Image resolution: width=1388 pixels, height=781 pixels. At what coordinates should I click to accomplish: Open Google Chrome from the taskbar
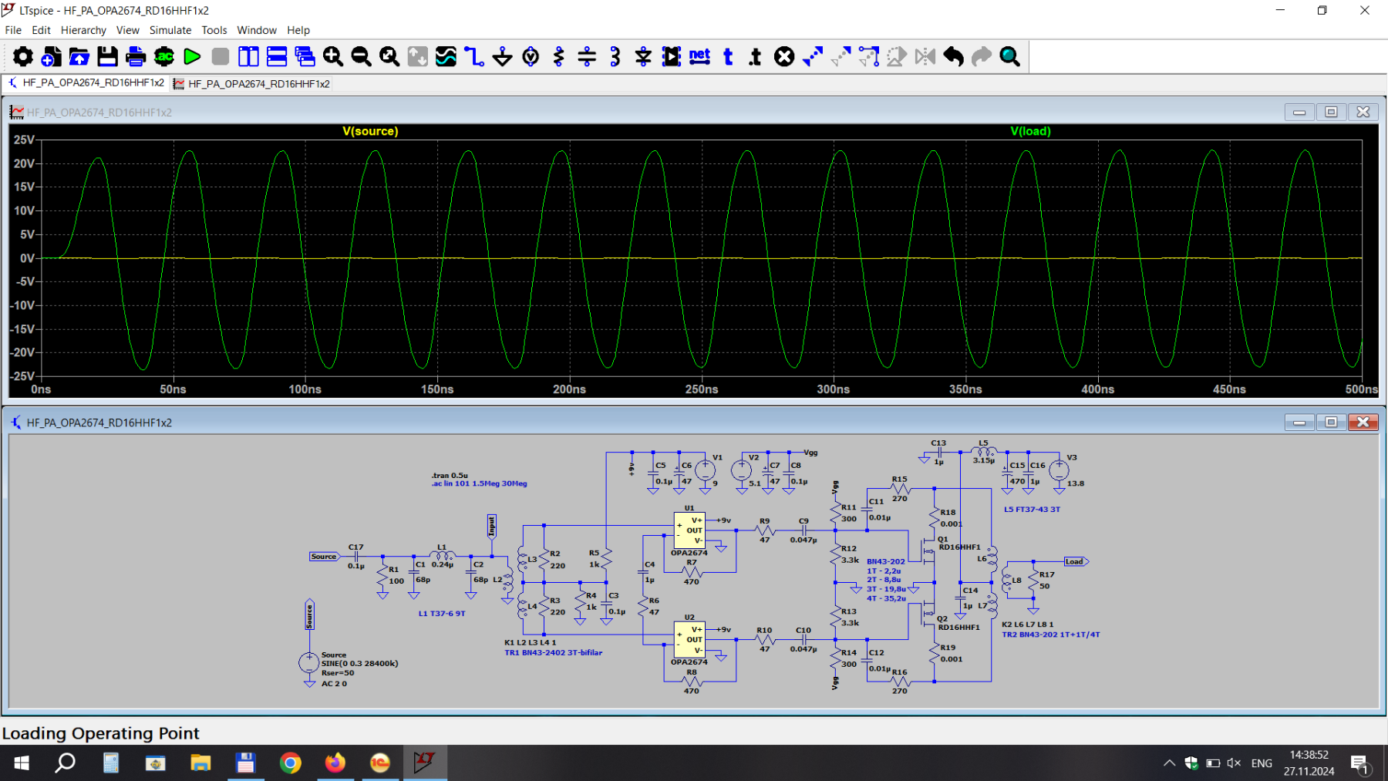(291, 763)
